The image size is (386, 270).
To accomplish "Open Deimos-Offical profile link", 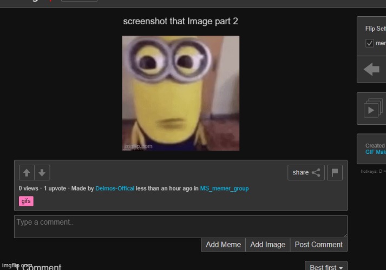I will [x=115, y=188].
